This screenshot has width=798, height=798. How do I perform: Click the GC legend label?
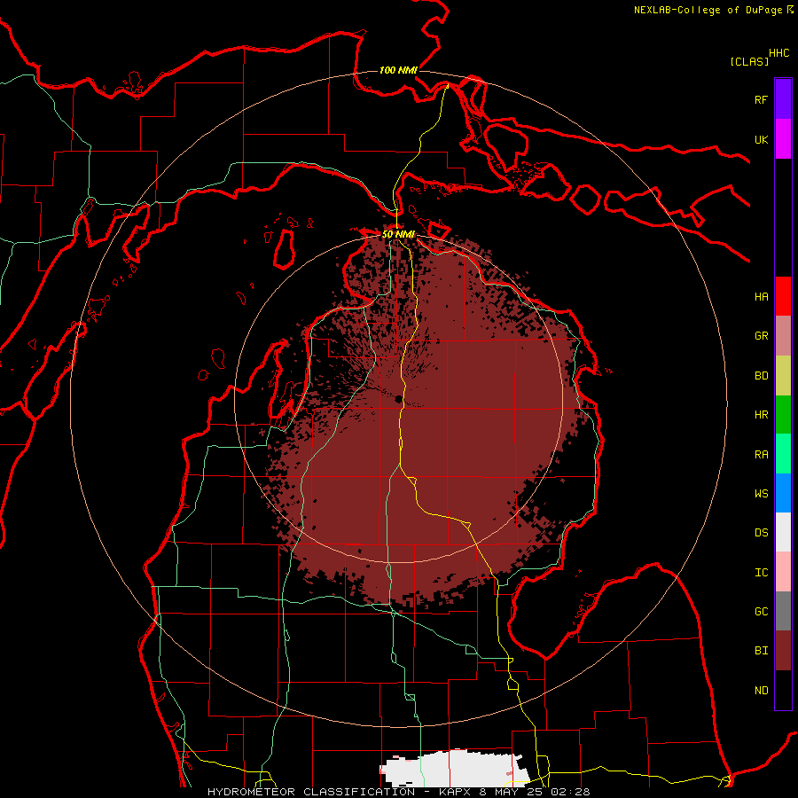pyautogui.click(x=761, y=612)
